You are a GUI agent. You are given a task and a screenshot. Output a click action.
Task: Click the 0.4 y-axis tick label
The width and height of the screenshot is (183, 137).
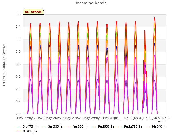pos(18,89)
